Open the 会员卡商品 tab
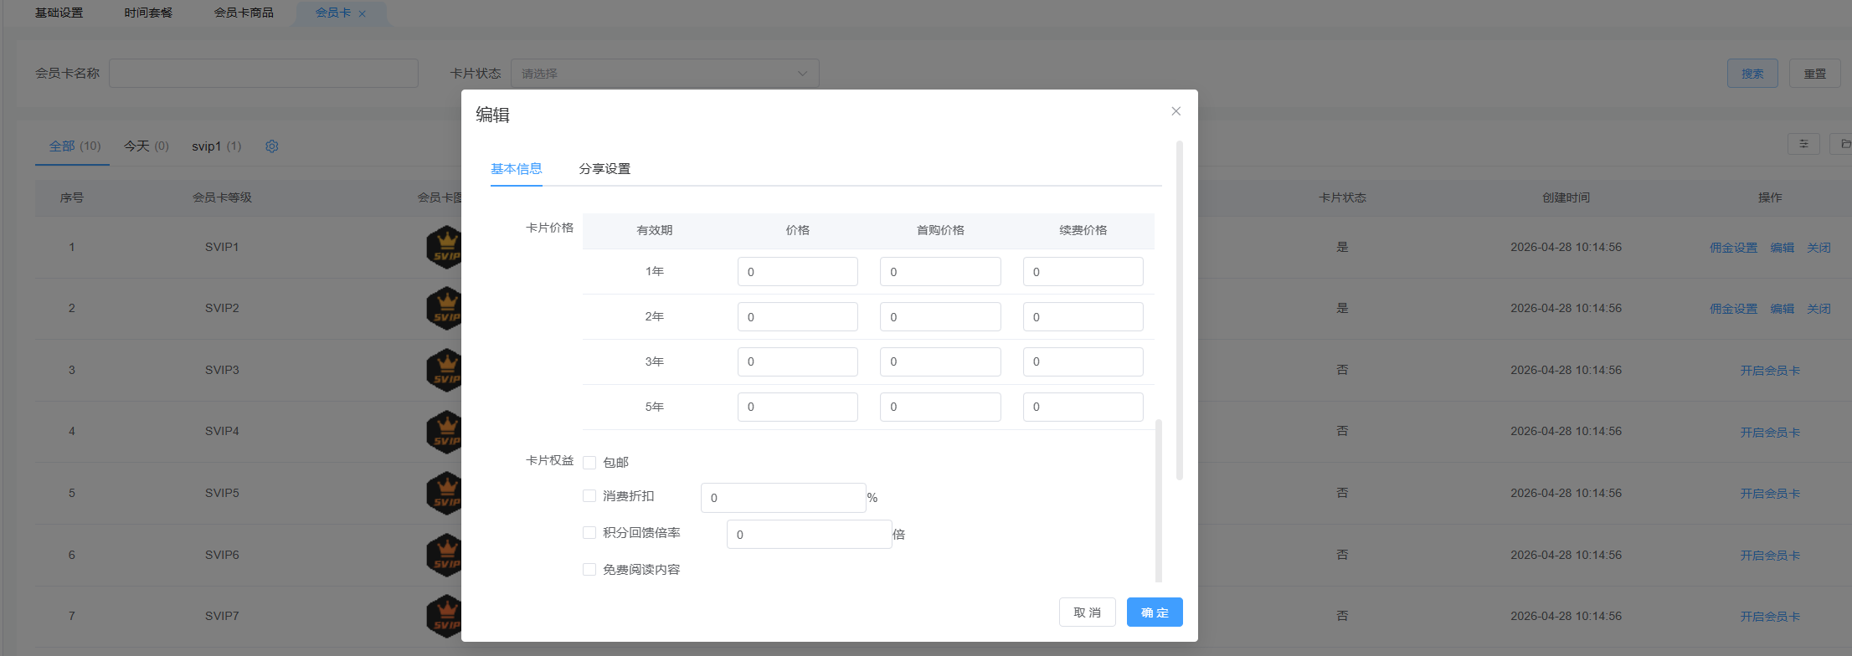The height and width of the screenshot is (656, 1852). pos(244,13)
